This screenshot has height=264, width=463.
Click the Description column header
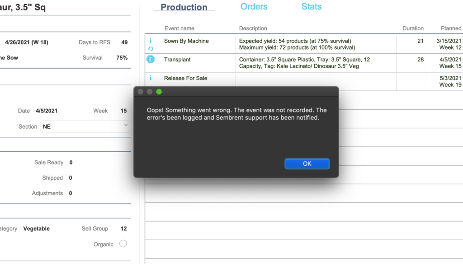pos(253,28)
